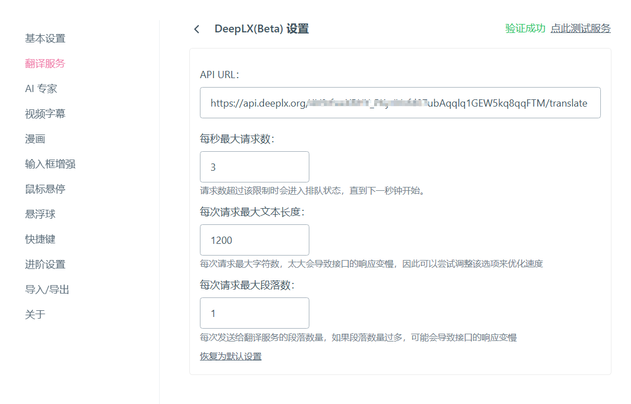Open 基本设置 in the sidebar
Screen dimensions: 631x404
coord(45,38)
